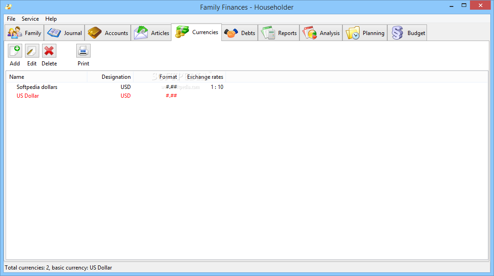Image resolution: width=494 pixels, height=276 pixels.
Task: Switch to the Journal tab
Action: (x=64, y=33)
